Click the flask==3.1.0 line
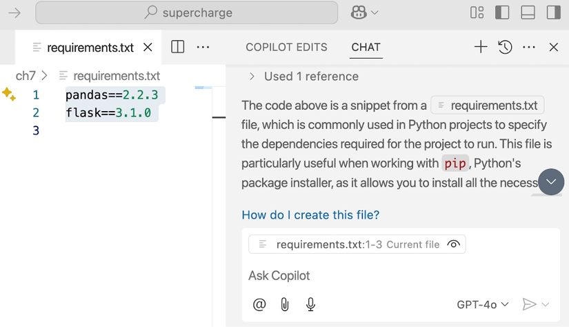The width and height of the screenshot is (569, 327). 108,112
